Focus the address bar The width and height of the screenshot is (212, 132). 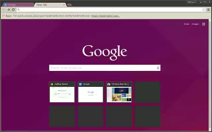109,10
